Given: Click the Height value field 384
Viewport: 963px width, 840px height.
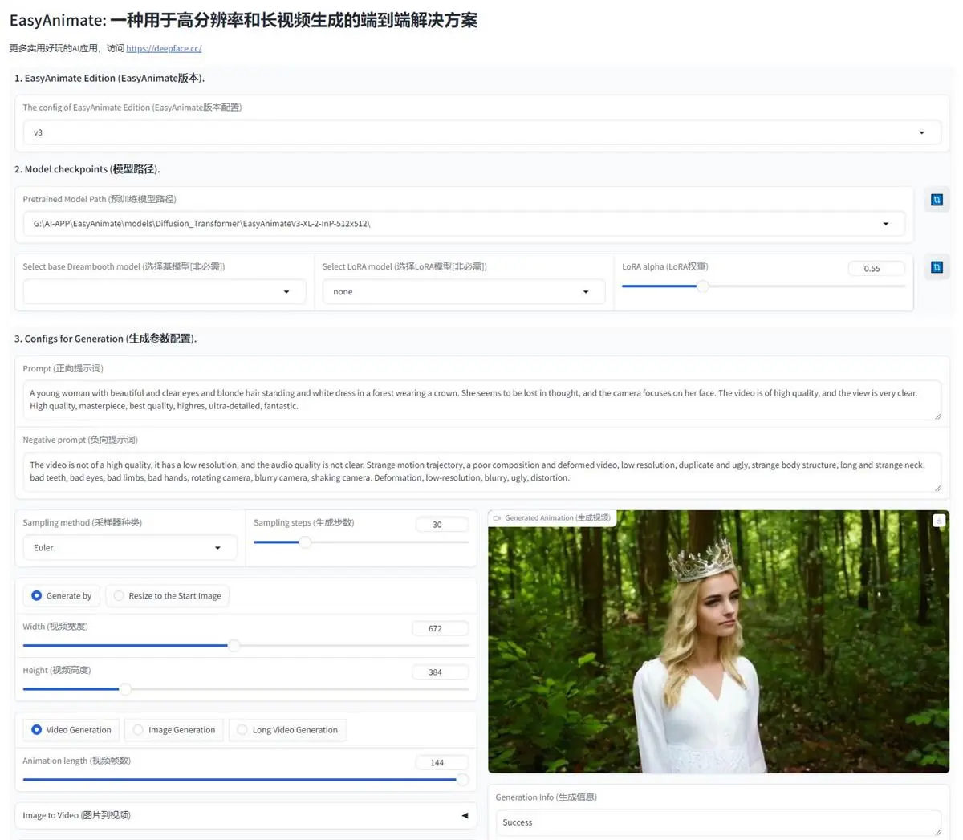Looking at the screenshot, I should pos(440,672).
